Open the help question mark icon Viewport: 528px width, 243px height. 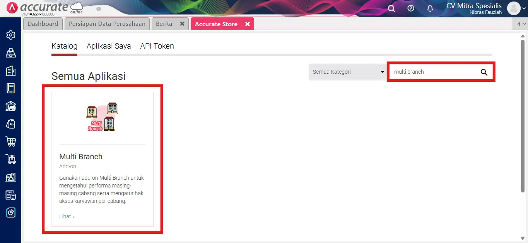point(411,8)
